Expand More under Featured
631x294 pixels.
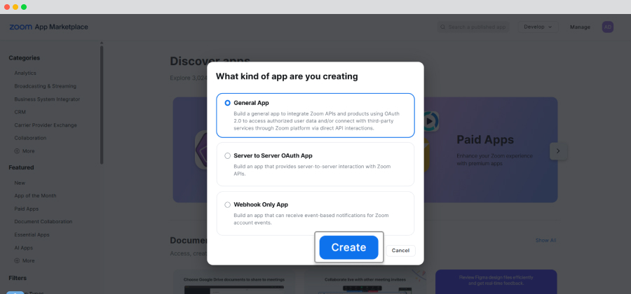coord(25,260)
